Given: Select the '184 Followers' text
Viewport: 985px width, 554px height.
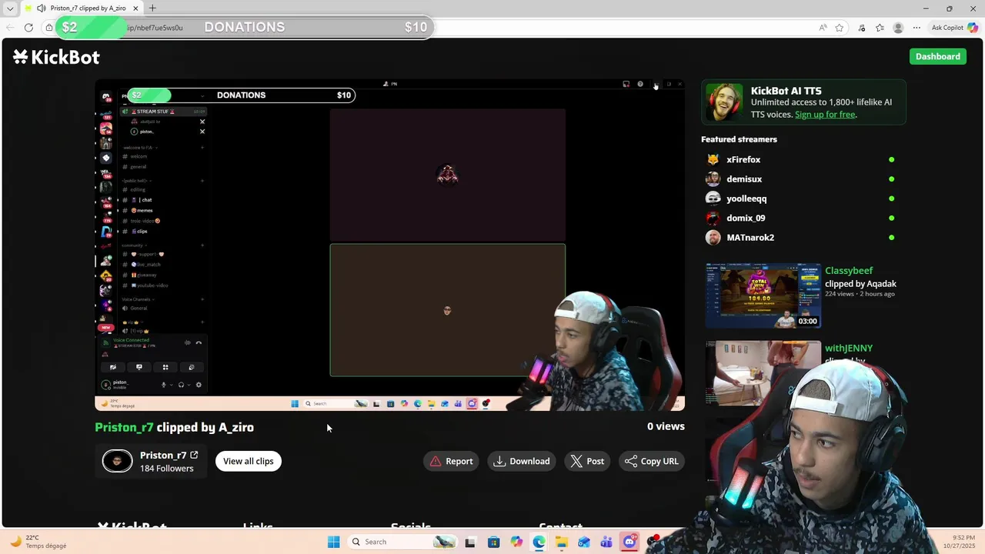Looking at the screenshot, I should tap(166, 469).
